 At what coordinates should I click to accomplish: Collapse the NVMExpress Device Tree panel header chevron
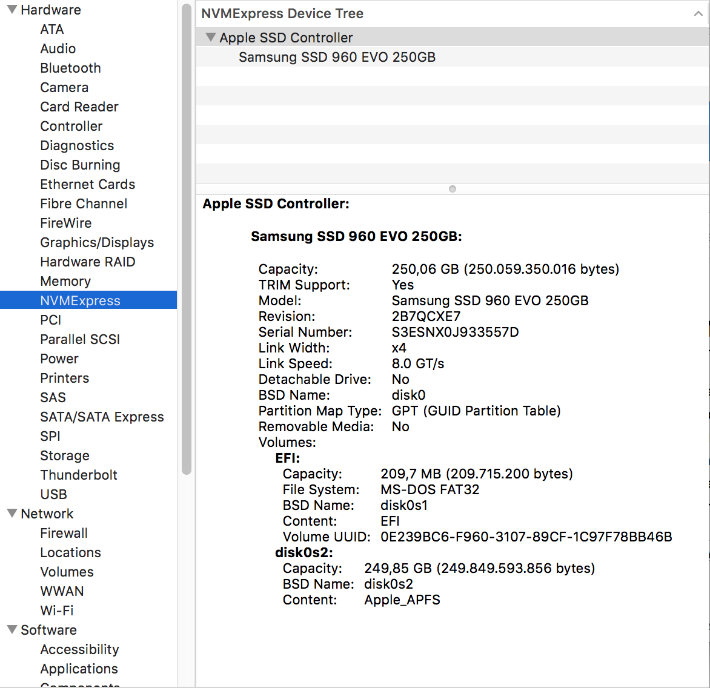coord(698,13)
